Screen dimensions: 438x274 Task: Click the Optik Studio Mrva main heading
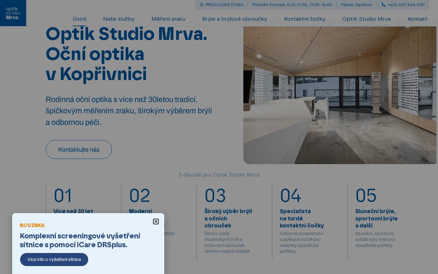(x=126, y=54)
